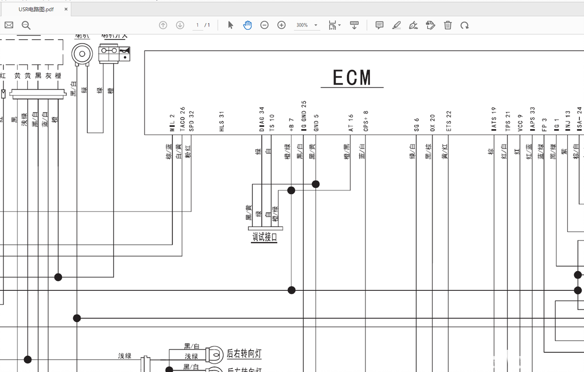Go to next page with down arrow
The height and width of the screenshot is (372, 584).
(x=180, y=25)
